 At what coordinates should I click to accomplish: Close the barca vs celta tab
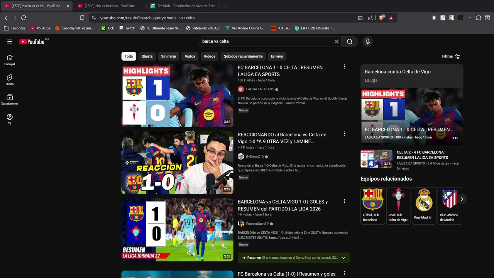click(68, 6)
